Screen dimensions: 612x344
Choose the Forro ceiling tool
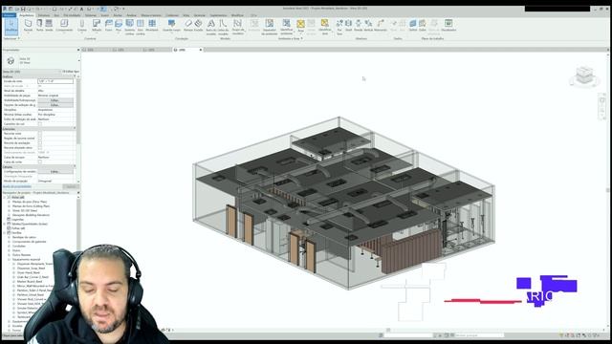click(x=108, y=26)
